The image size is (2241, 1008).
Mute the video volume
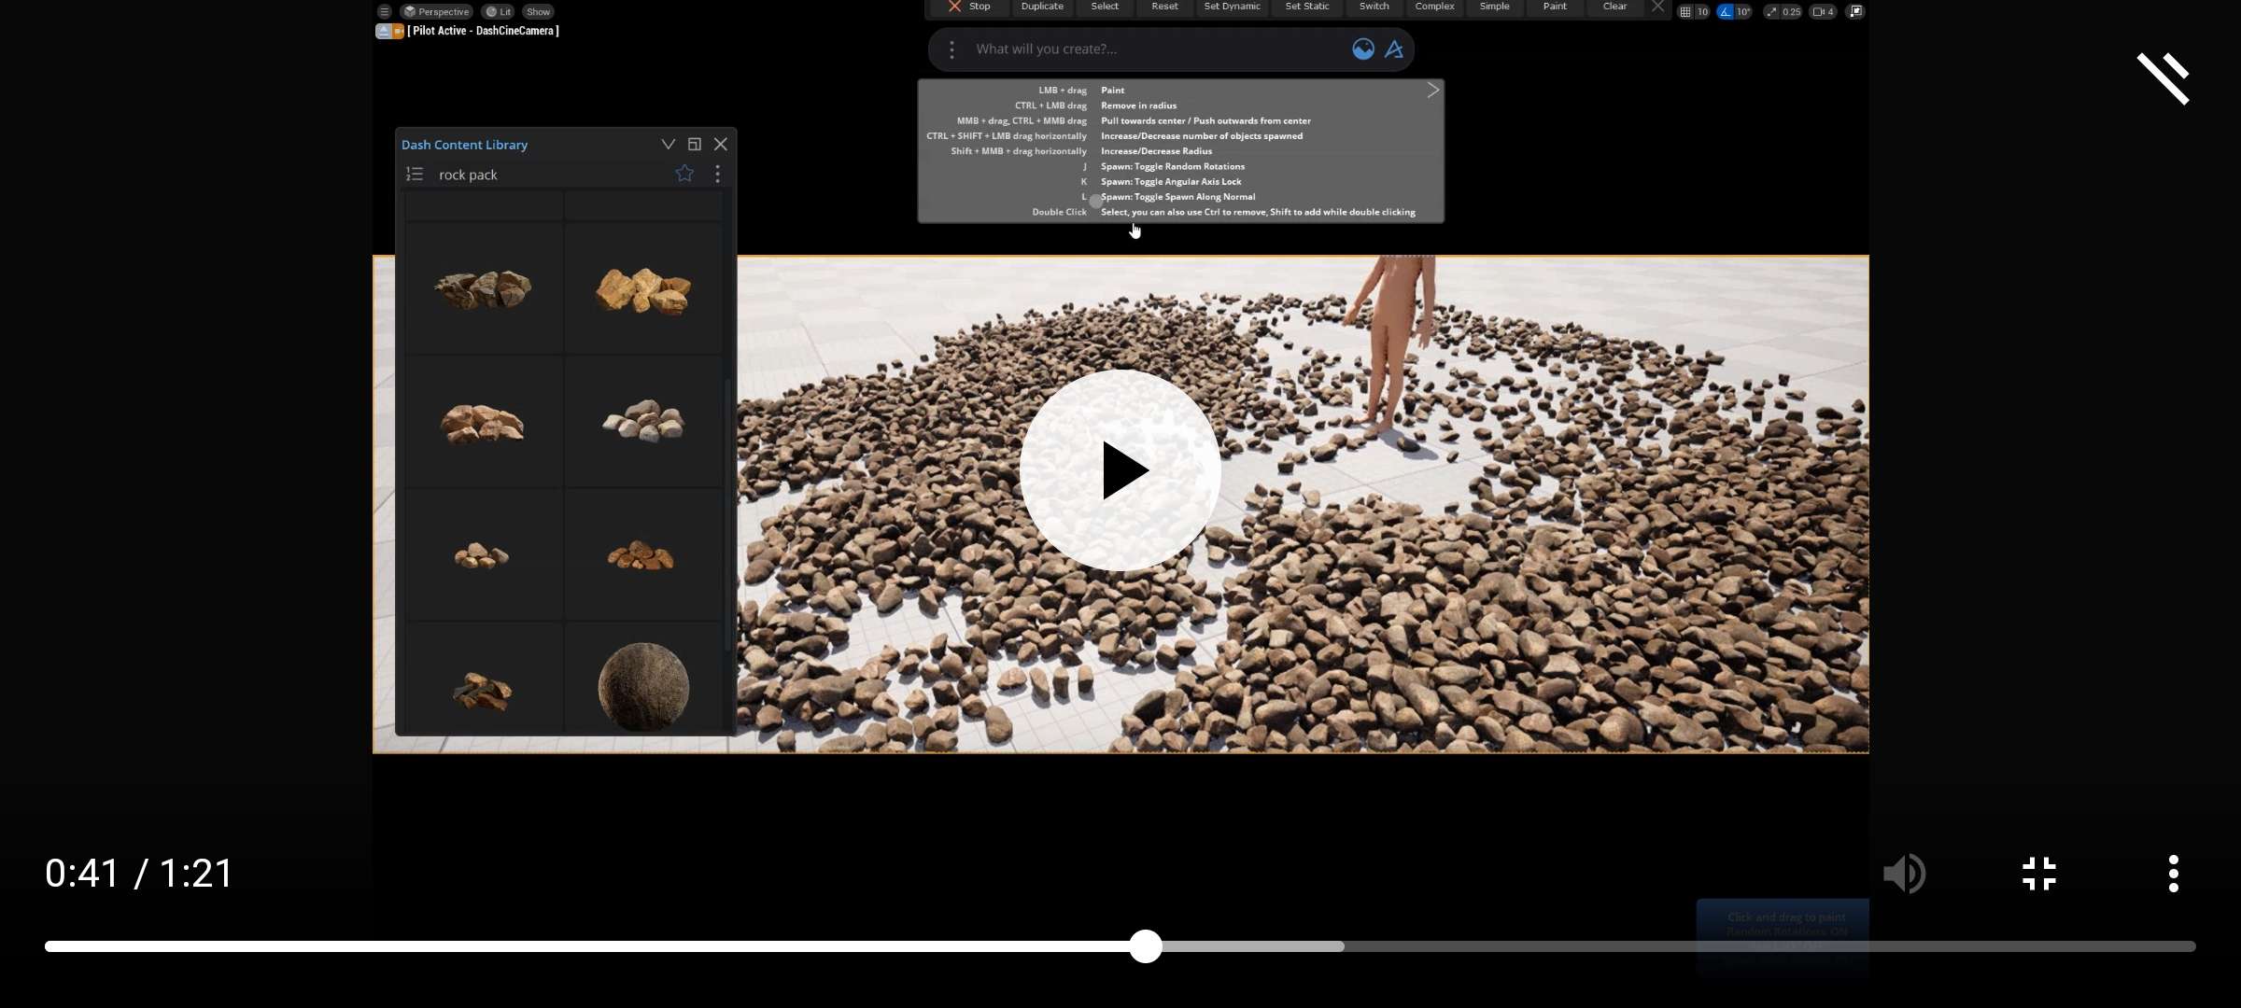(1903, 874)
